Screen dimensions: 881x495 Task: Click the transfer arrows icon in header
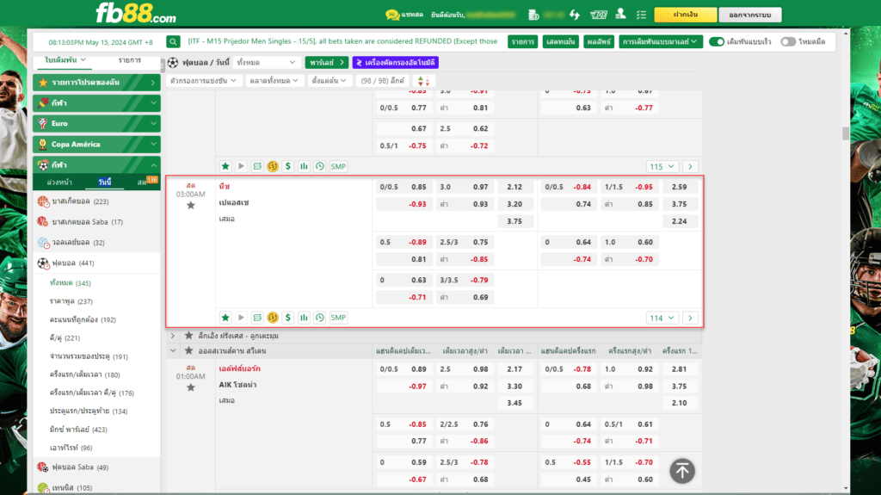(x=574, y=15)
